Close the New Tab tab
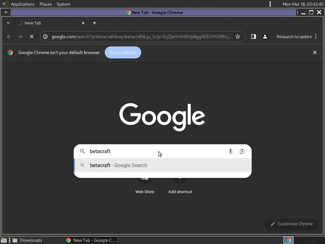This screenshot has width=325, height=244. (83, 23)
